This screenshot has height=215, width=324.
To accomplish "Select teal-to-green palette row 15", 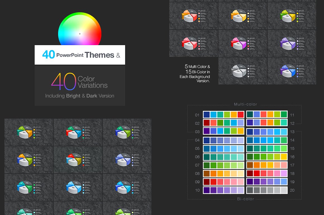I will 267,149.
